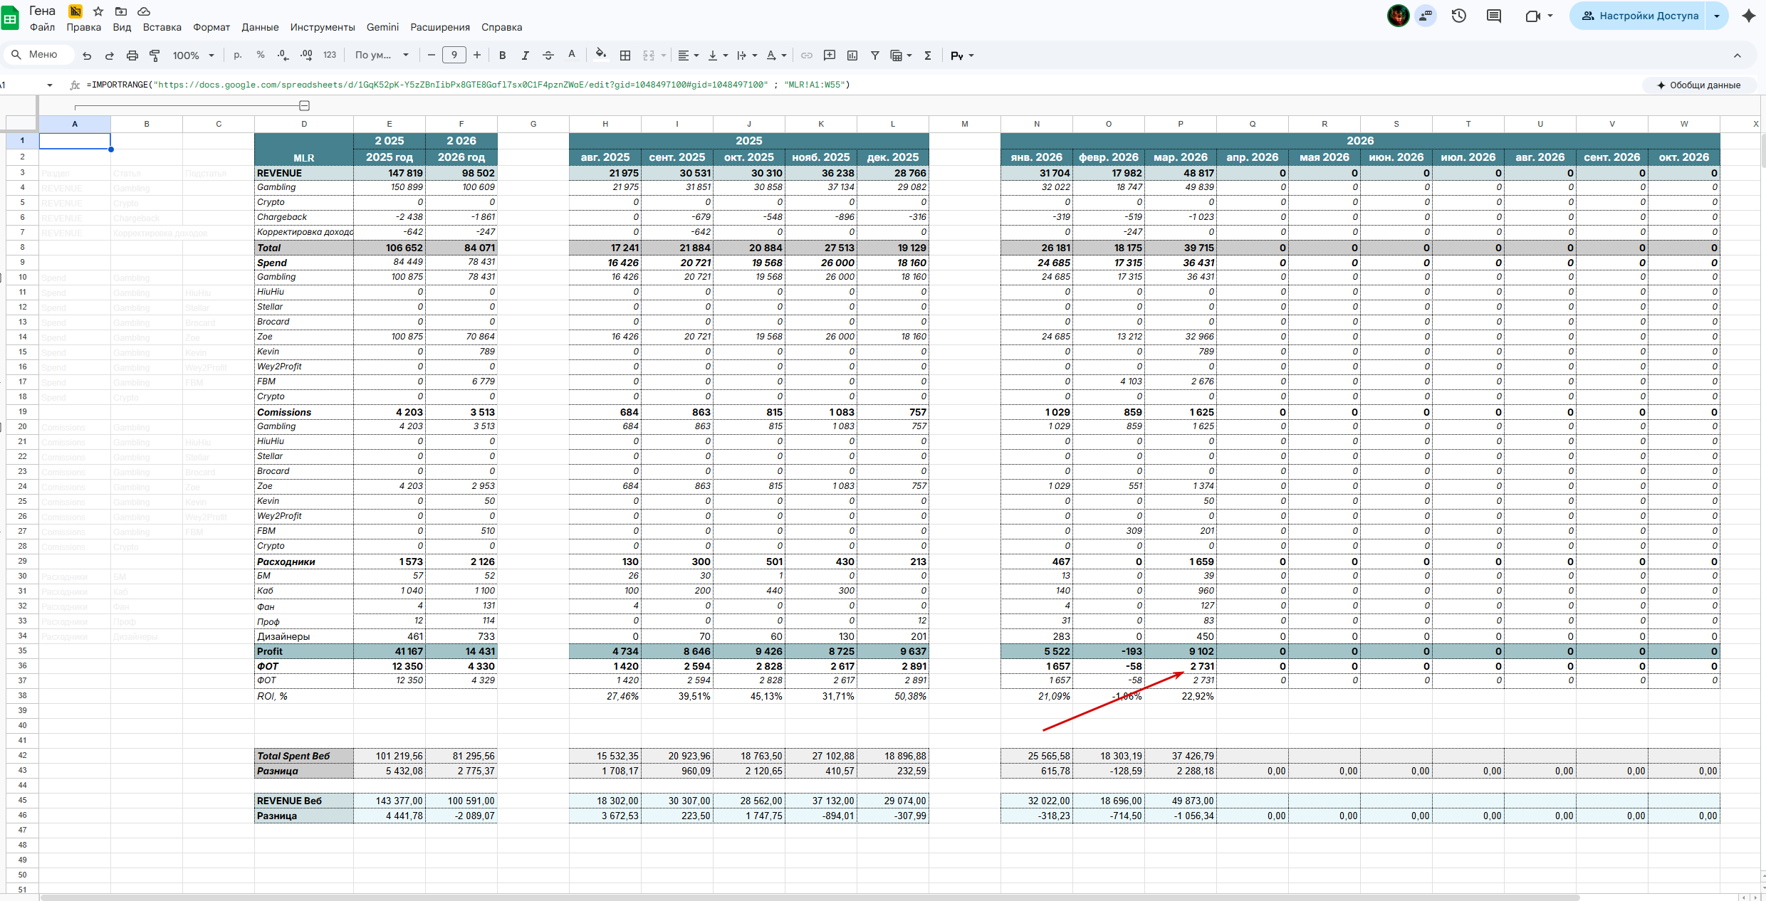Screen dimensions: 1766x901
Task: Click the font size input field
Action: click(x=454, y=56)
